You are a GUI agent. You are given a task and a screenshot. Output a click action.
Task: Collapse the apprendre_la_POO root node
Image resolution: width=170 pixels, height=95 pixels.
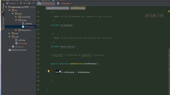point(6,7)
